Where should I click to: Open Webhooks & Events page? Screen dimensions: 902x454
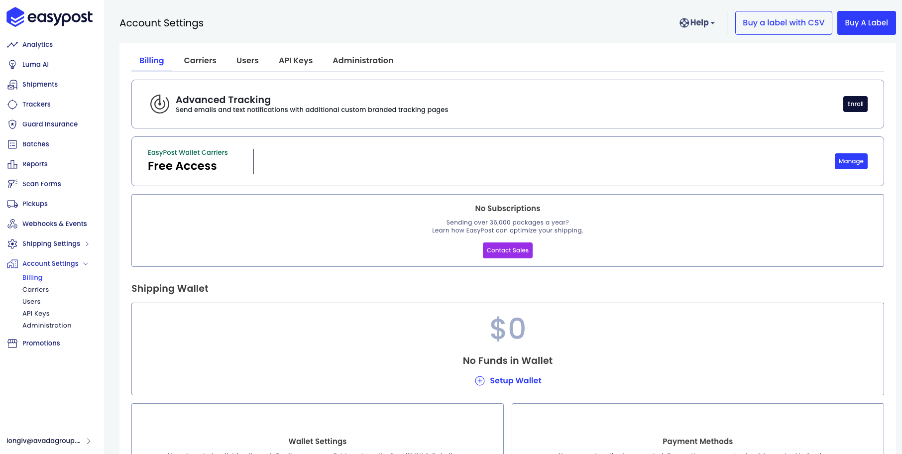click(55, 224)
